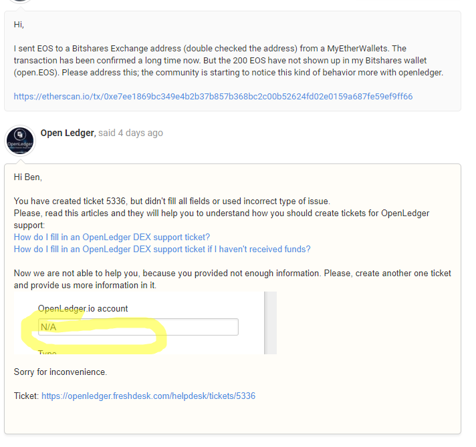
Task: Click the 'said 4 days ago' timestamp
Action: click(x=130, y=133)
